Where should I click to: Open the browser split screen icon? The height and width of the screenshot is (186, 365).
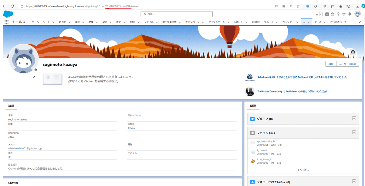pos(324,6)
